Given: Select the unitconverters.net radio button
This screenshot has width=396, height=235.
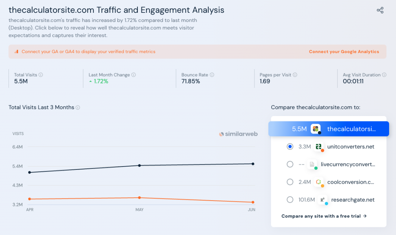Looking at the screenshot, I should coord(290,146).
